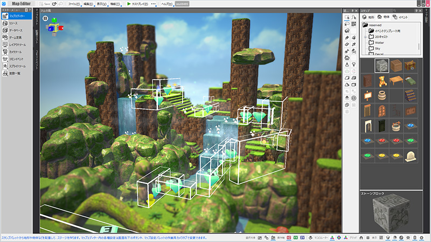Image resolution: width=431 pixels, height=242 pixels.
Task: Select the Camera Tool in master menu
Action: [x=15, y=52]
